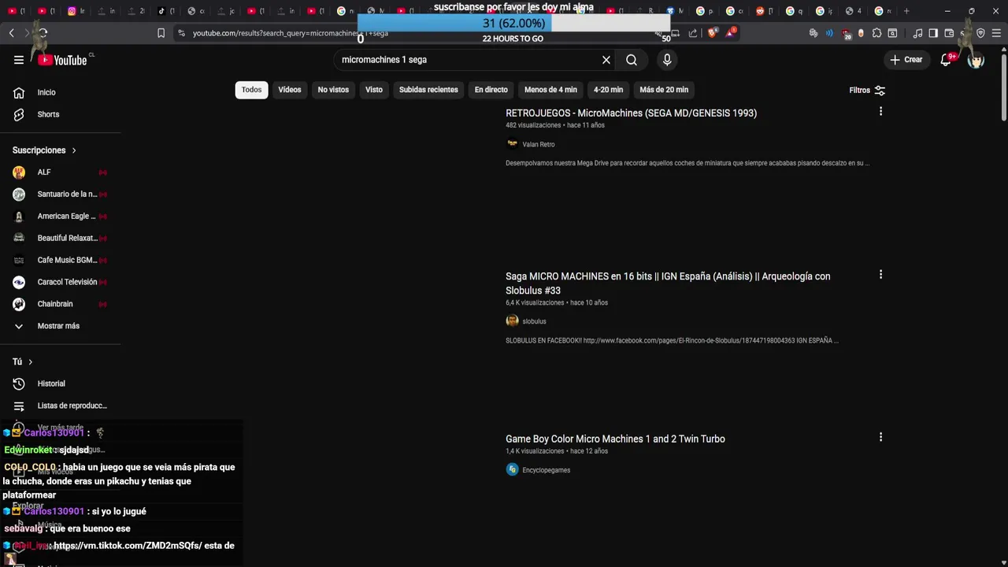Image resolution: width=1008 pixels, height=567 pixels.
Task: Expand the Tú section header
Action: pyautogui.click(x=23, y=361)
